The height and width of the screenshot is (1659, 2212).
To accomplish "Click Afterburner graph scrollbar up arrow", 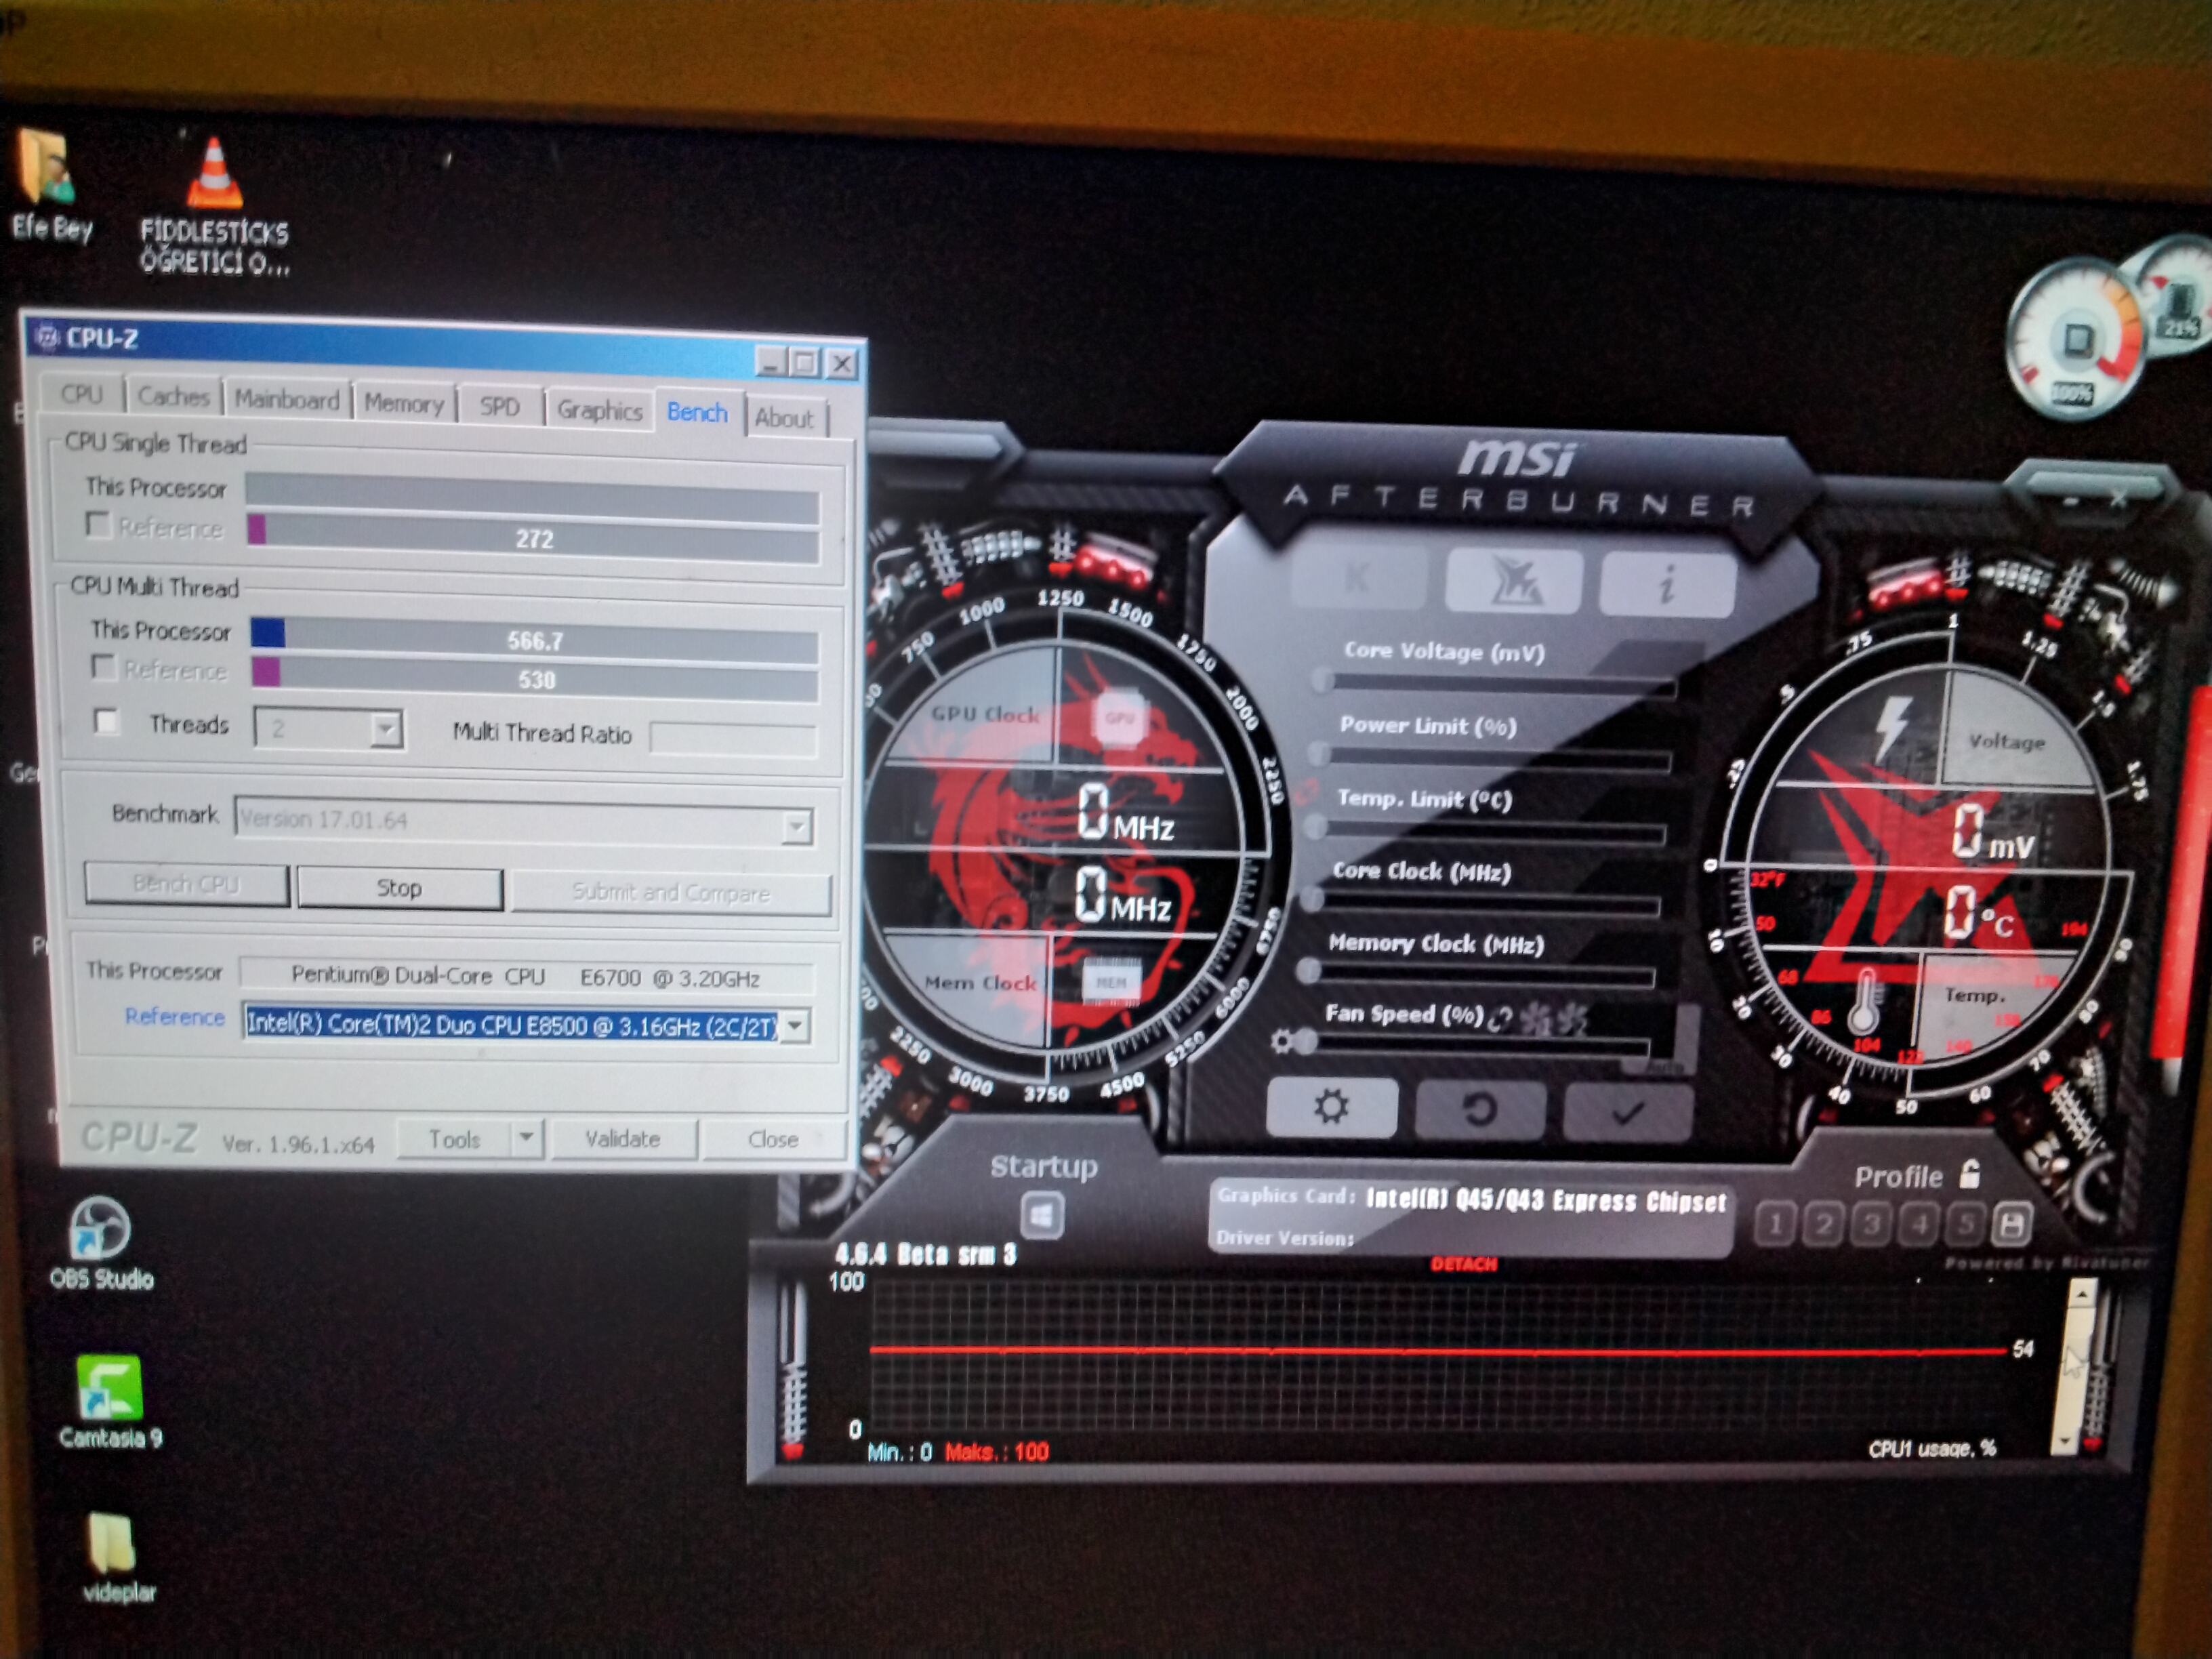I will pyautogui.click(x=2081, y=1295).
